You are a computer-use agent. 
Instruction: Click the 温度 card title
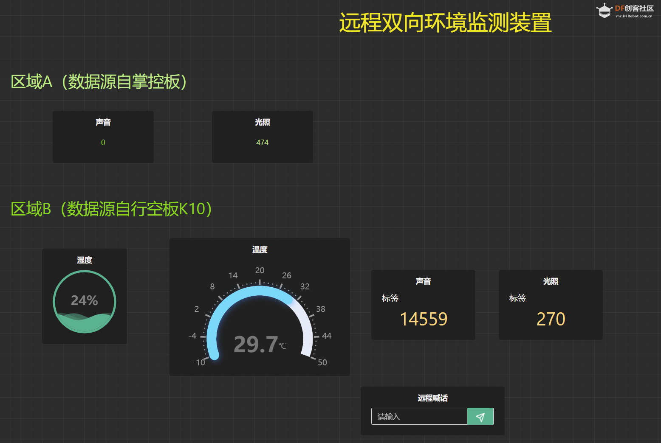[x=260, y=250]
